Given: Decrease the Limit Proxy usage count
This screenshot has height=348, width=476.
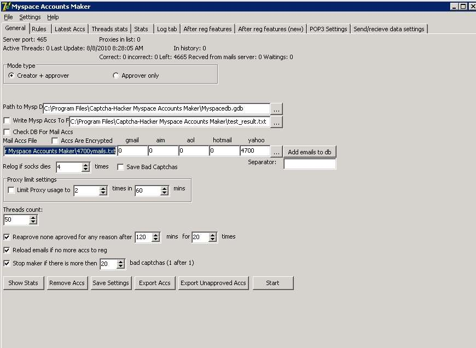Looking at the screenshot, I should coord(103,193).
